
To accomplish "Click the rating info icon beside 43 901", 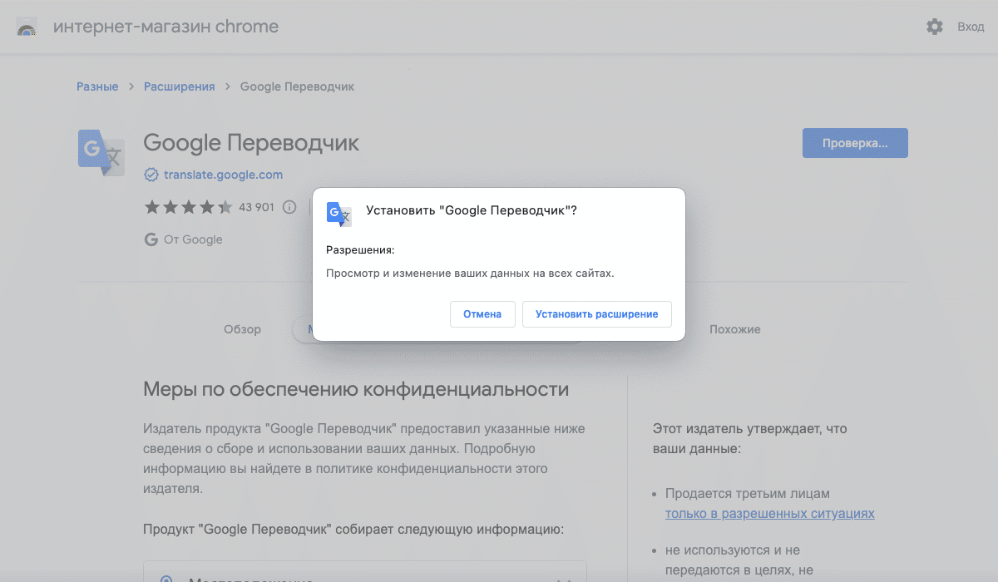I will [289, 207].
